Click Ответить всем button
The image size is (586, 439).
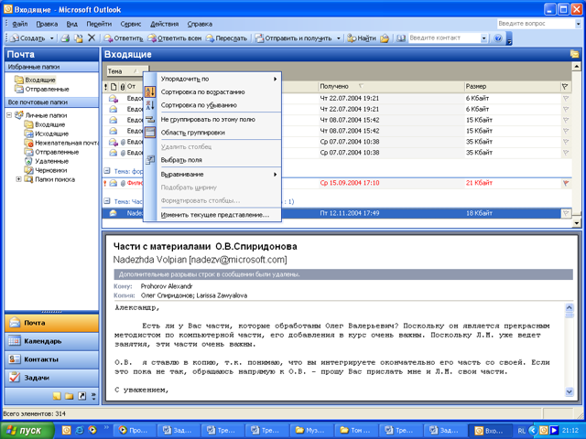click(174, 38)
